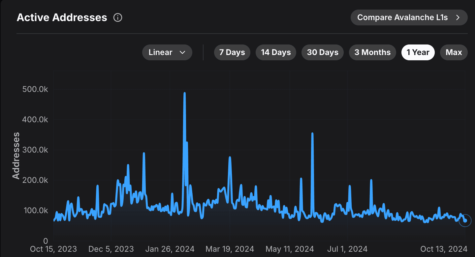Open the Linear scale dropdown
The height and width of the screenshot is (257, 475).
pyautogui.click(x=167, y=52)
